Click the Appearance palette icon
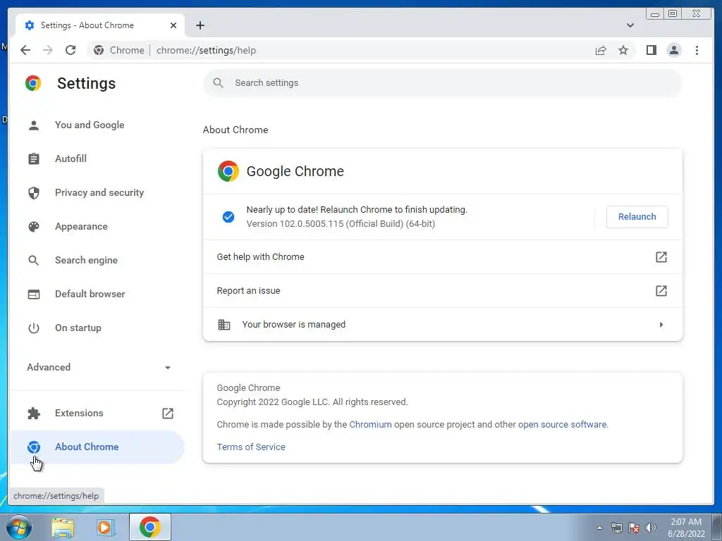This screenshot has width=722, height=541. [34, 226]
